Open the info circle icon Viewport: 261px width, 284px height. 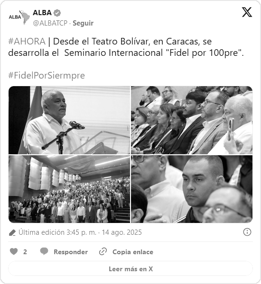(247, 232)
